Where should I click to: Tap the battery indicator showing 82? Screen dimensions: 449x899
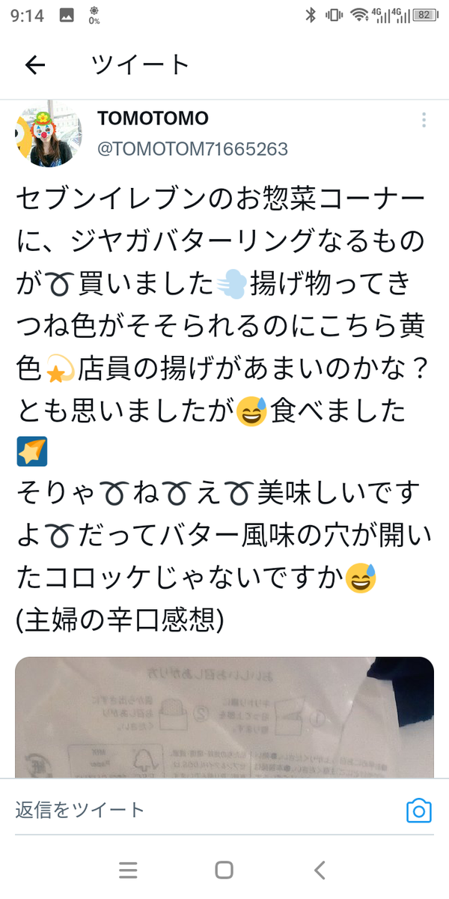click(x=425, y=14)
